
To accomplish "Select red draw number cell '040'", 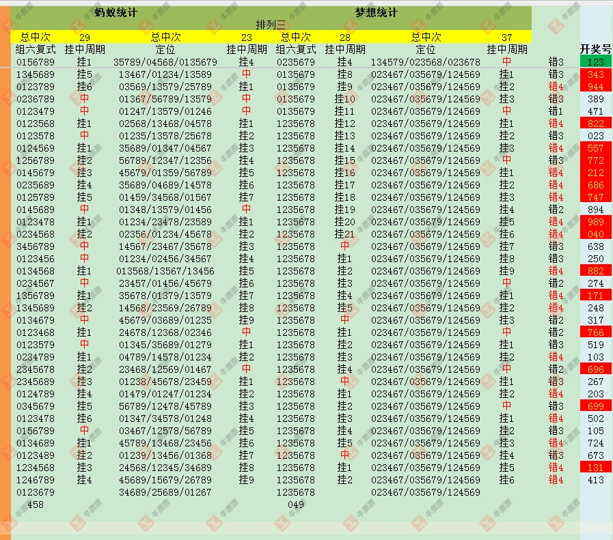I will (595, 234).
